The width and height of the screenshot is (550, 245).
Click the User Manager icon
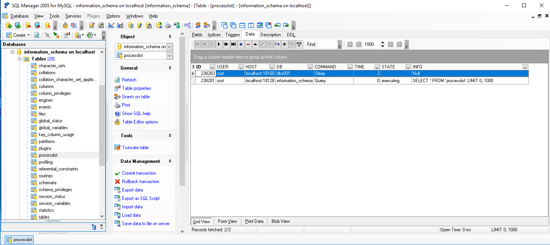pyautogui.click(x=198, y=25)
